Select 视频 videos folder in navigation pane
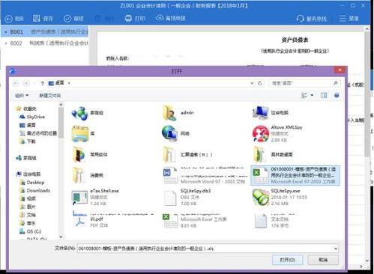 point(28,198)
